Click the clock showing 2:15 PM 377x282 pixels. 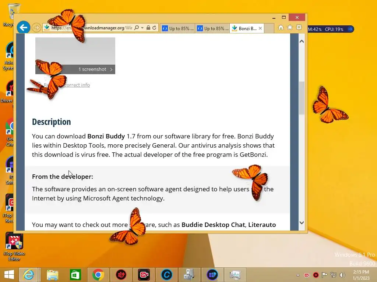[361, 275]
